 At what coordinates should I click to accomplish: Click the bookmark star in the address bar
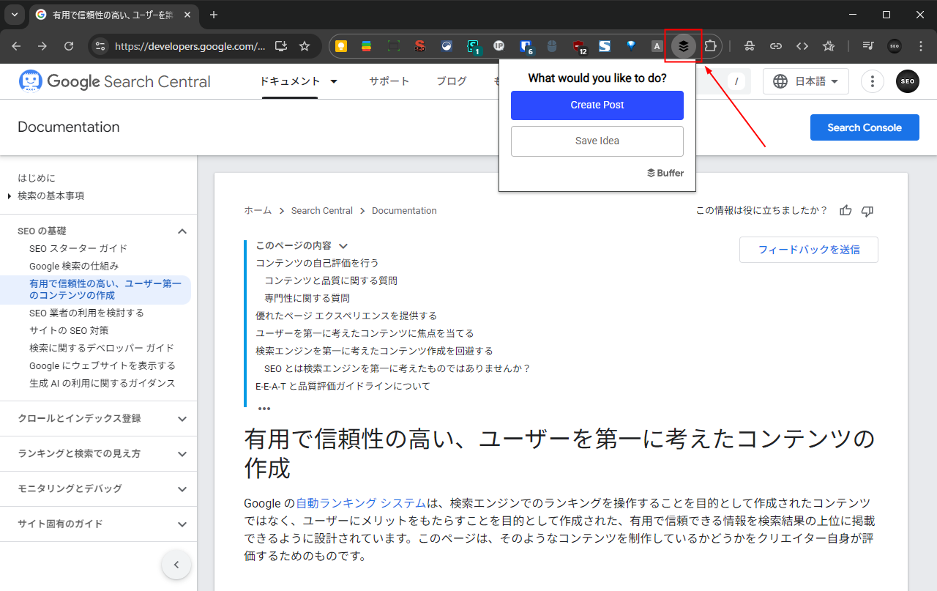305,45
